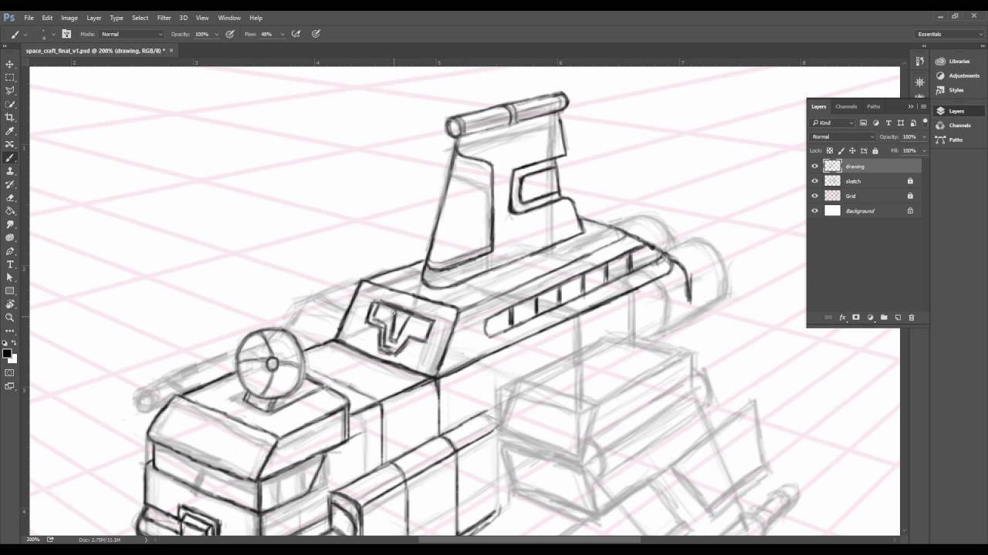Toggle lock transparent pixels
This screenshot has width=988, height=555.
click(830, 151)
